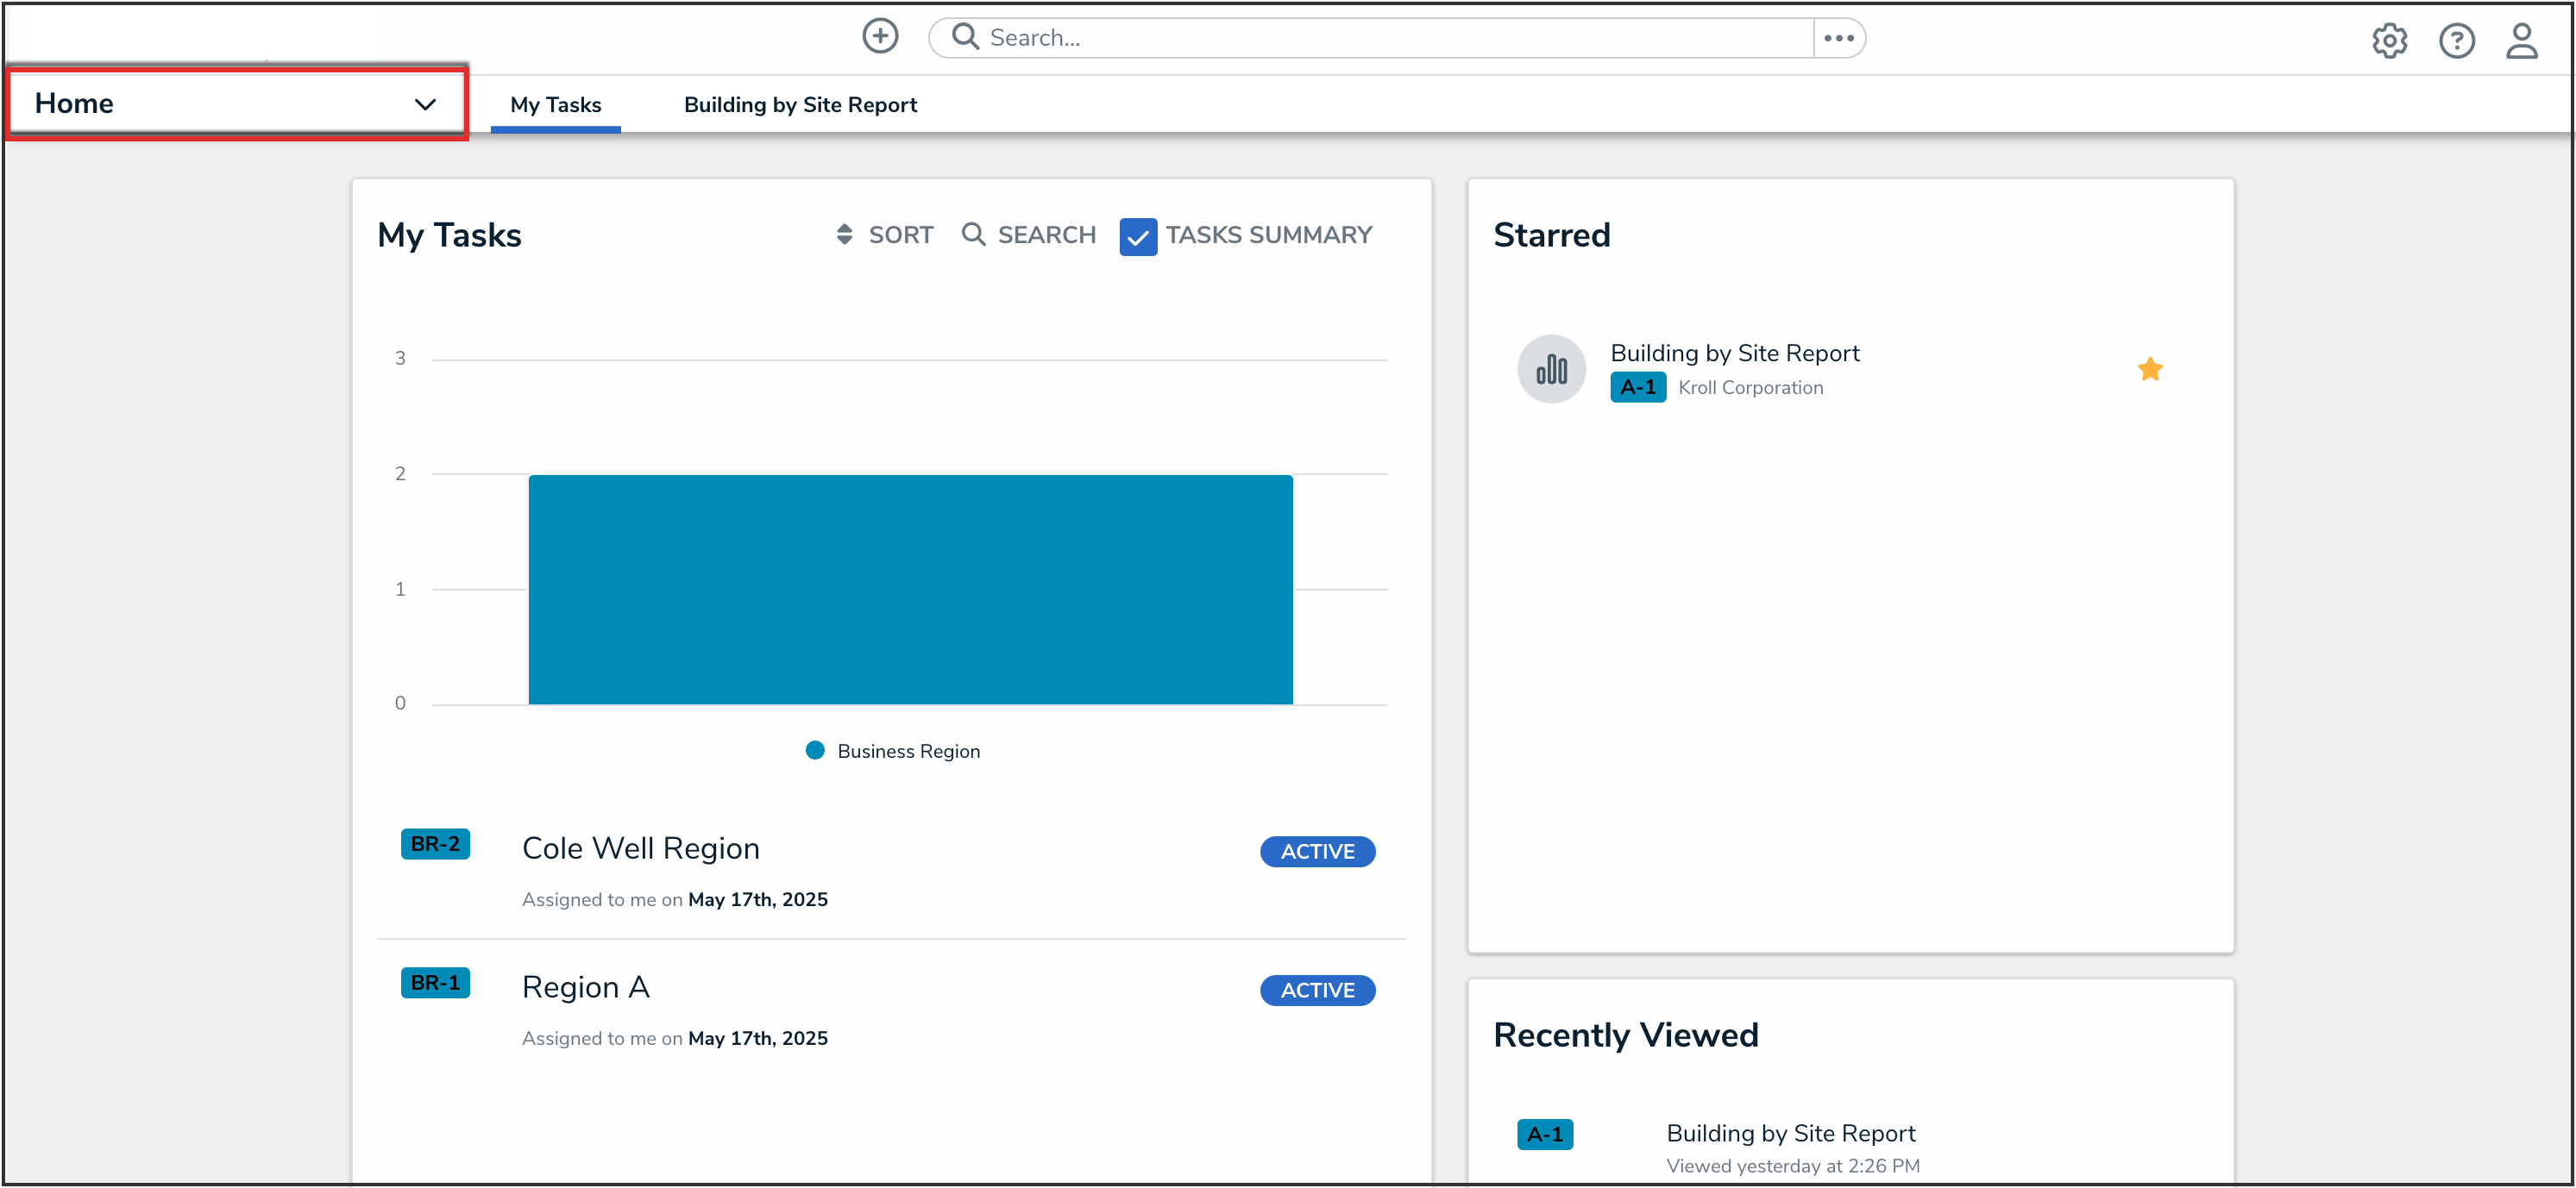Unstar the Building by Site Report

coord(2149,370)
